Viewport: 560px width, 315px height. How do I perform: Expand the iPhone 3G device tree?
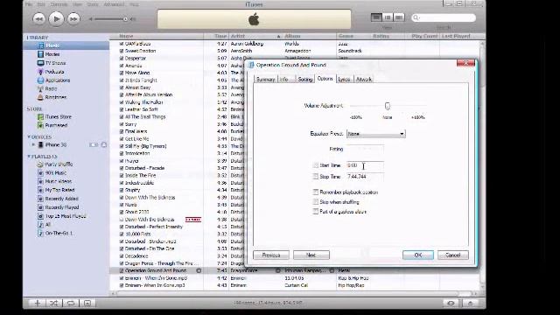pos(33,145)
